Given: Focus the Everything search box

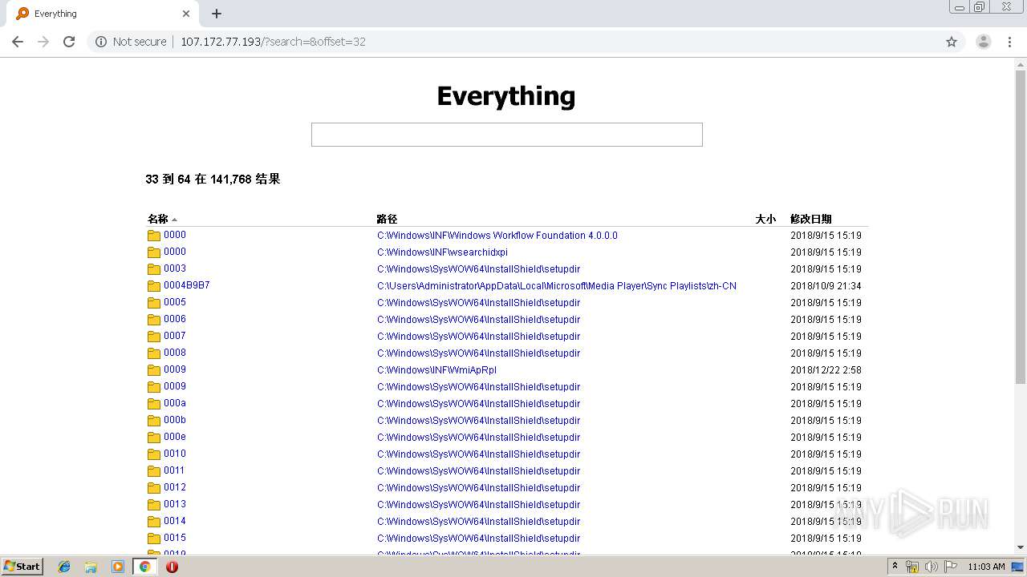Looking at the screenshot, I should (506, 135).
